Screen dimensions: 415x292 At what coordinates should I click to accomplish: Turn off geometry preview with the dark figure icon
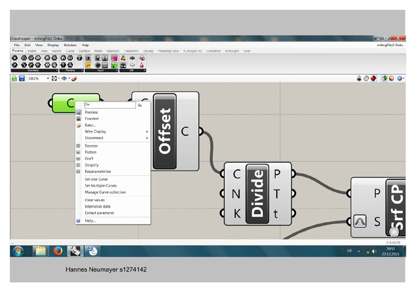(359, 78)
